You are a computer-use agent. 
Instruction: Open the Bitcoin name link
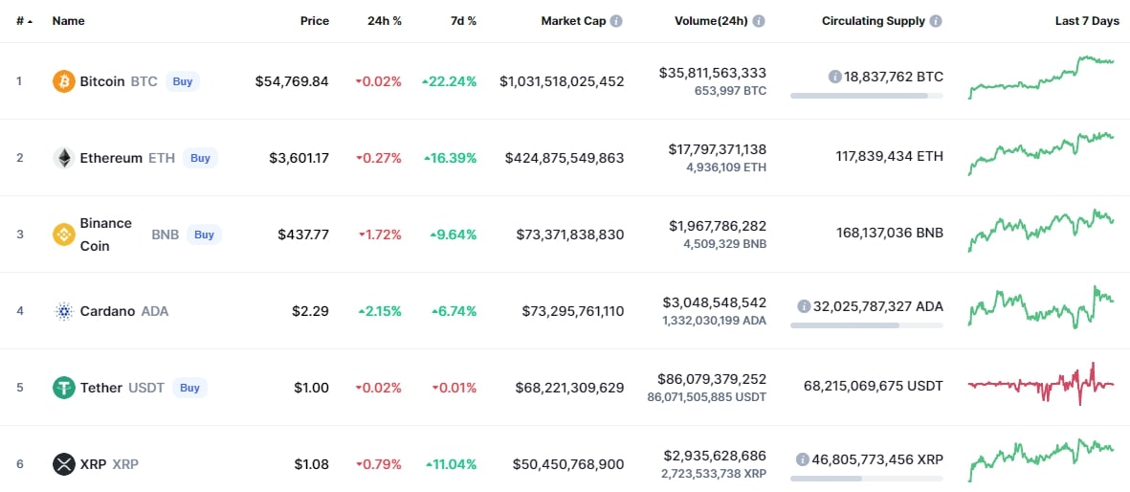point(102,81)
